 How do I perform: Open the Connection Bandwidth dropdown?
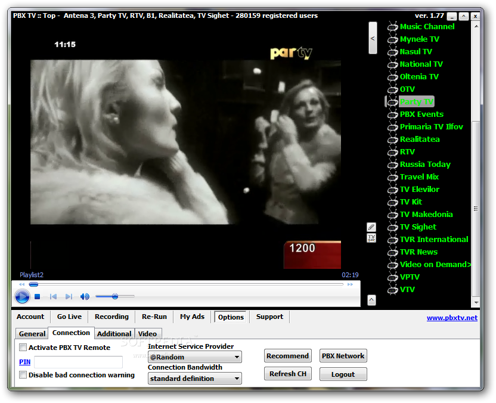click(194, 379)
